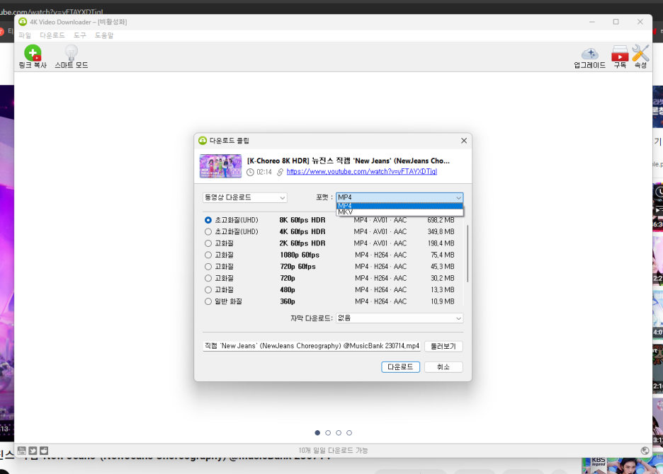Open the youtube.com video URL link
663x474 pixels.
point(361,171)
